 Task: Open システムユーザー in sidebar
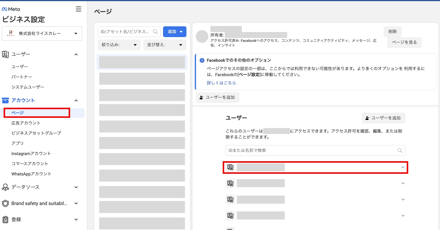[28, 87]
